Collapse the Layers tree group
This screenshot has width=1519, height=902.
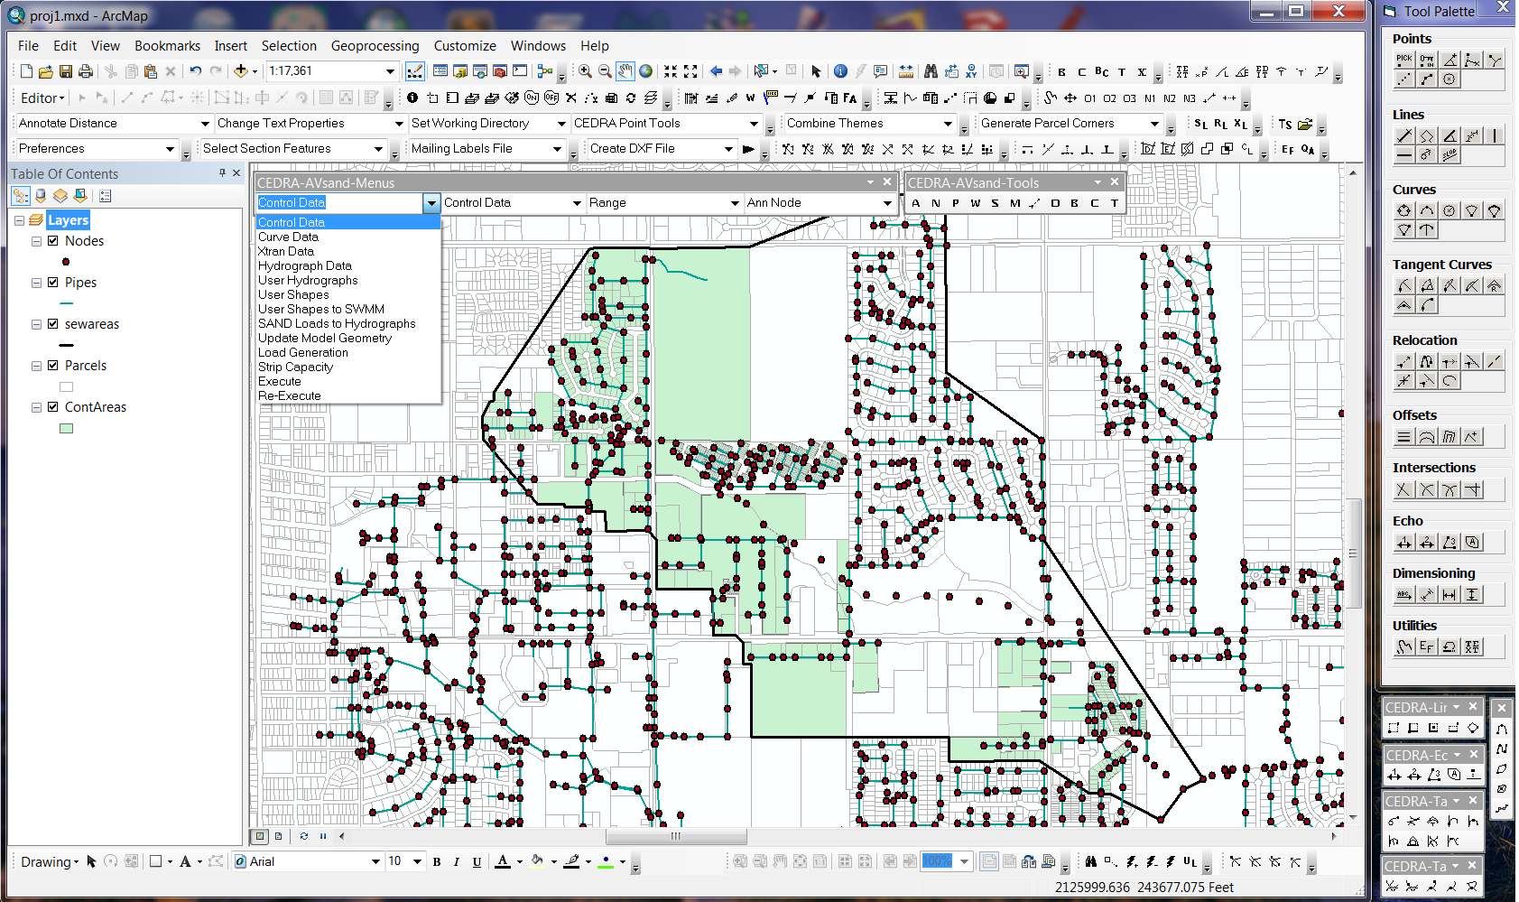pyautogui.click(x=19, y=220)
